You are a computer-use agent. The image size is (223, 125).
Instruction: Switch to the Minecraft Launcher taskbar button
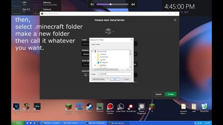(x=118, y=123)
